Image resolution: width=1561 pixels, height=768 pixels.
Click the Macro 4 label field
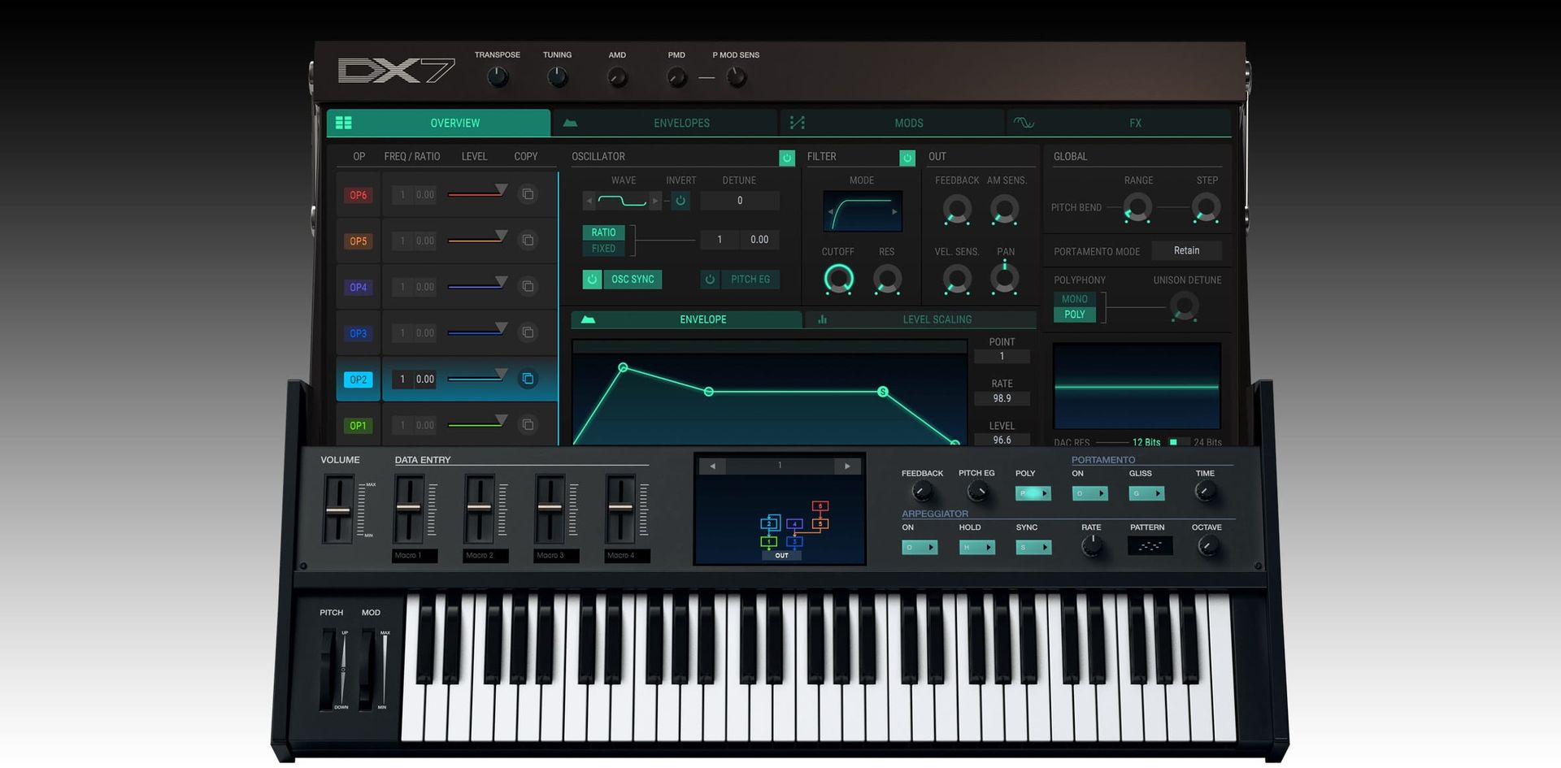coord(628,556)
